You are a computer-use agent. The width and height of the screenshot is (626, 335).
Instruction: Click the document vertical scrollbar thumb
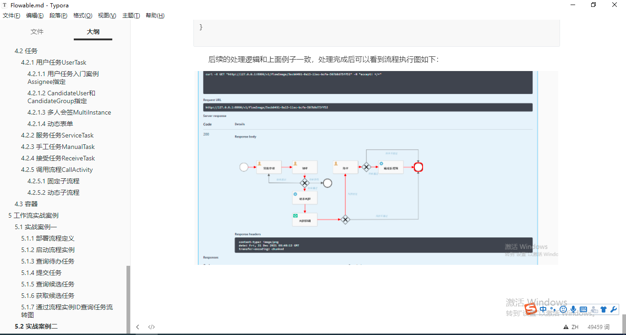pos(624,323)
